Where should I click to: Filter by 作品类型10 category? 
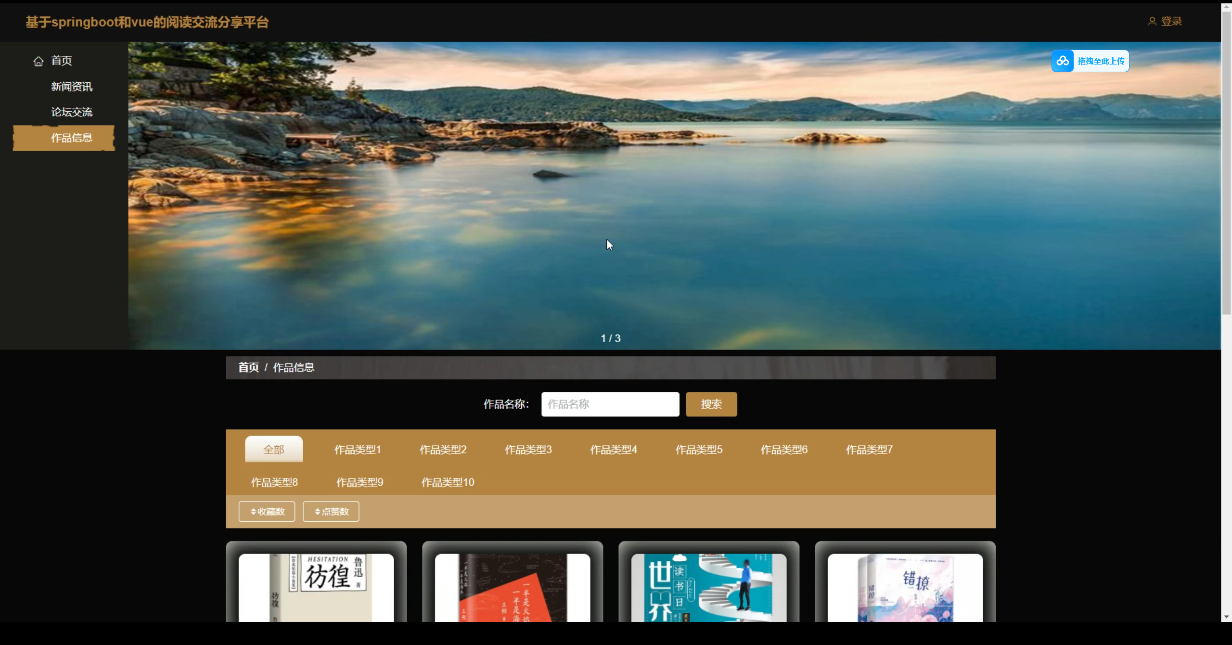(x=448, y=482)
